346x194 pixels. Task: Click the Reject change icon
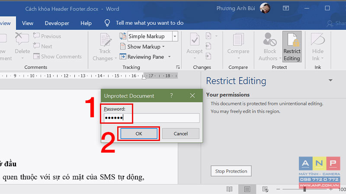coord(208,36)
